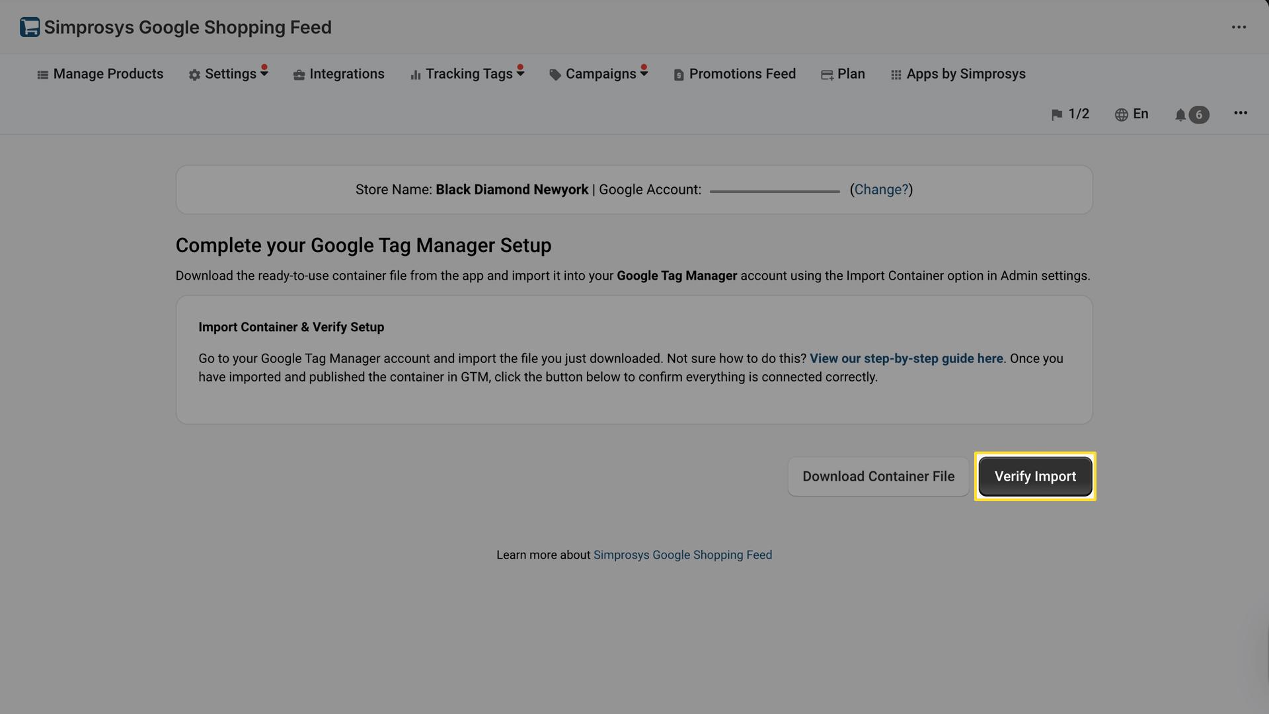
Task: Open notifications via the bell icon
Action: pos(1180,114)
